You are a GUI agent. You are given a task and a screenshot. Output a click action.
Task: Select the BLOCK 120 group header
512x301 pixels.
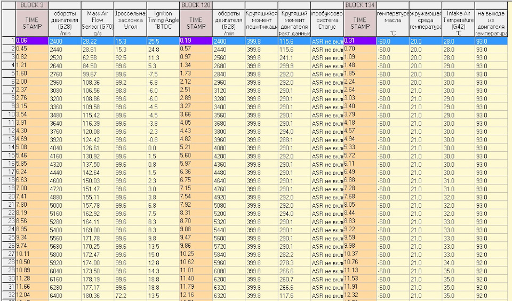click(x=196, y=4)
